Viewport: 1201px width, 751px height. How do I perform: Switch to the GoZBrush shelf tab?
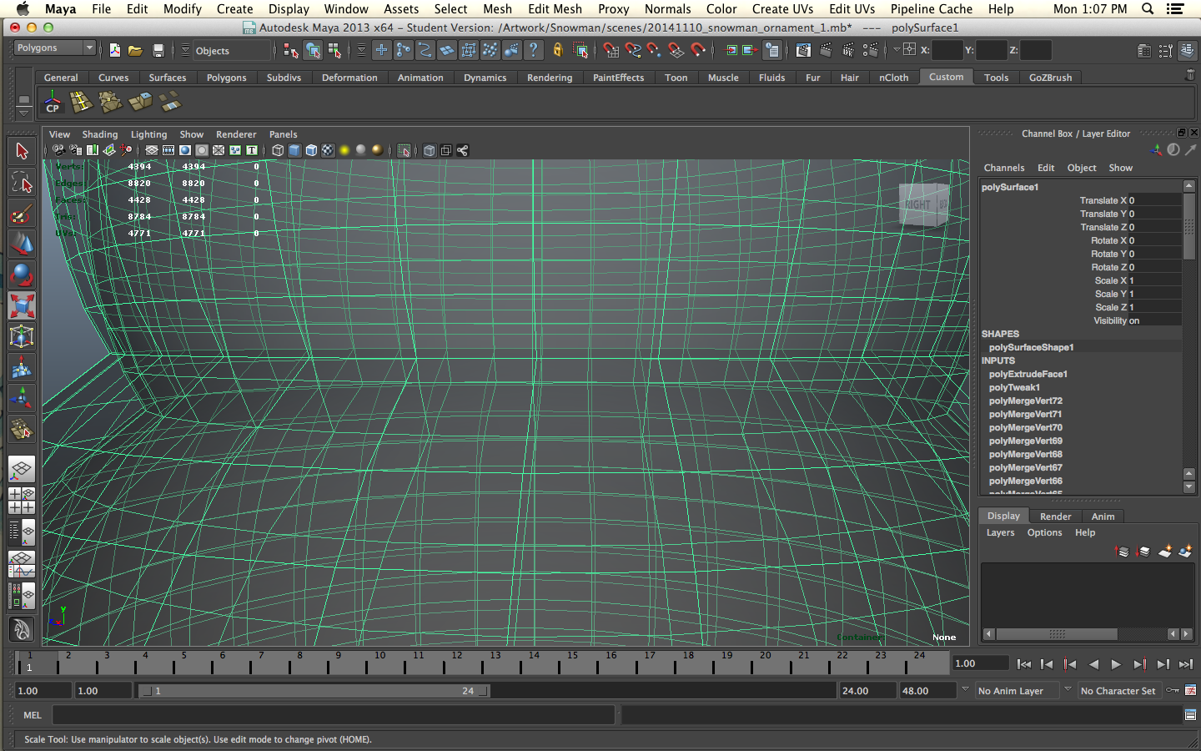pyautogui.click(x=1050, y=78)
